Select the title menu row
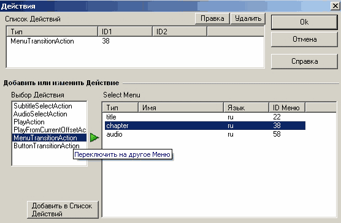341x223 pixels. click(205, 117)
